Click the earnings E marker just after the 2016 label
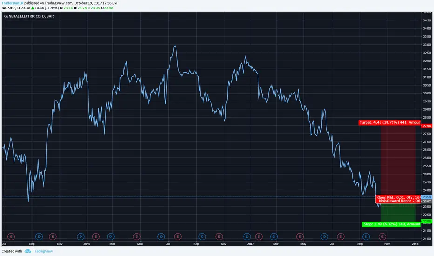 point(95,236)
